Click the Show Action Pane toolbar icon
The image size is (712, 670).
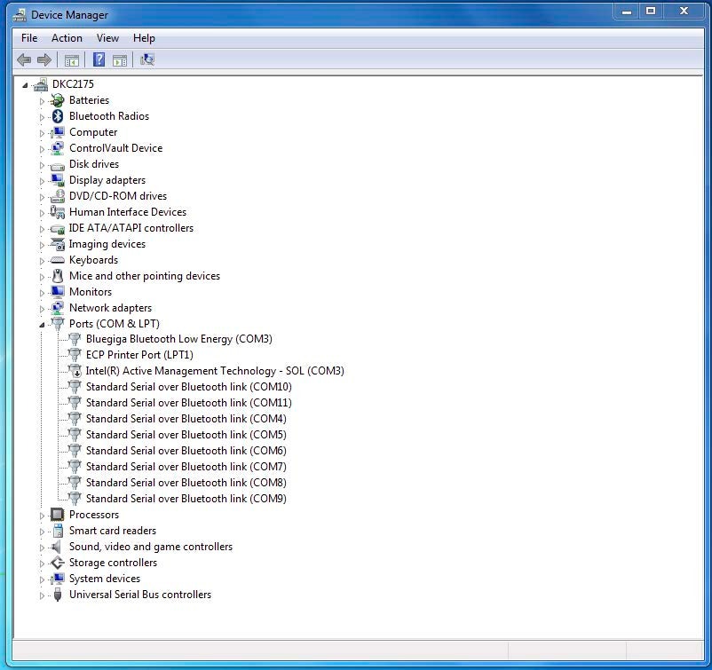(122, 59)
